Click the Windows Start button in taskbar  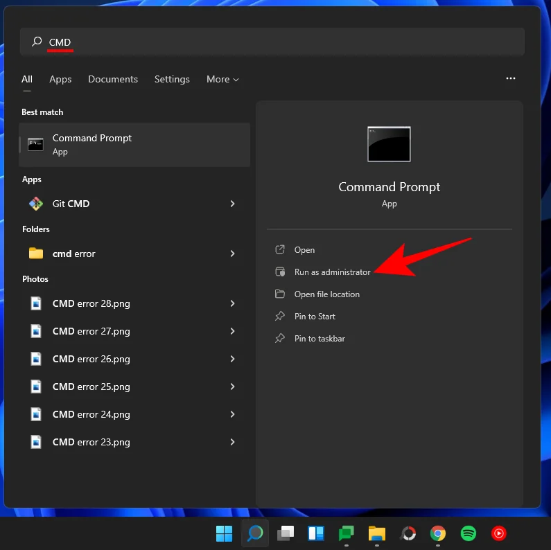coord(224,533)
